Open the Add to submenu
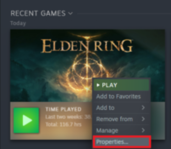 click(x=121, y=108)
